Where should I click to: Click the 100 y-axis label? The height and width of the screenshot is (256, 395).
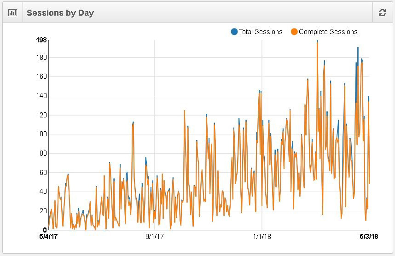click(41, 134)
